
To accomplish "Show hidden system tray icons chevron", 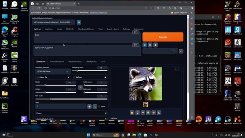I will tap(212, 135).
